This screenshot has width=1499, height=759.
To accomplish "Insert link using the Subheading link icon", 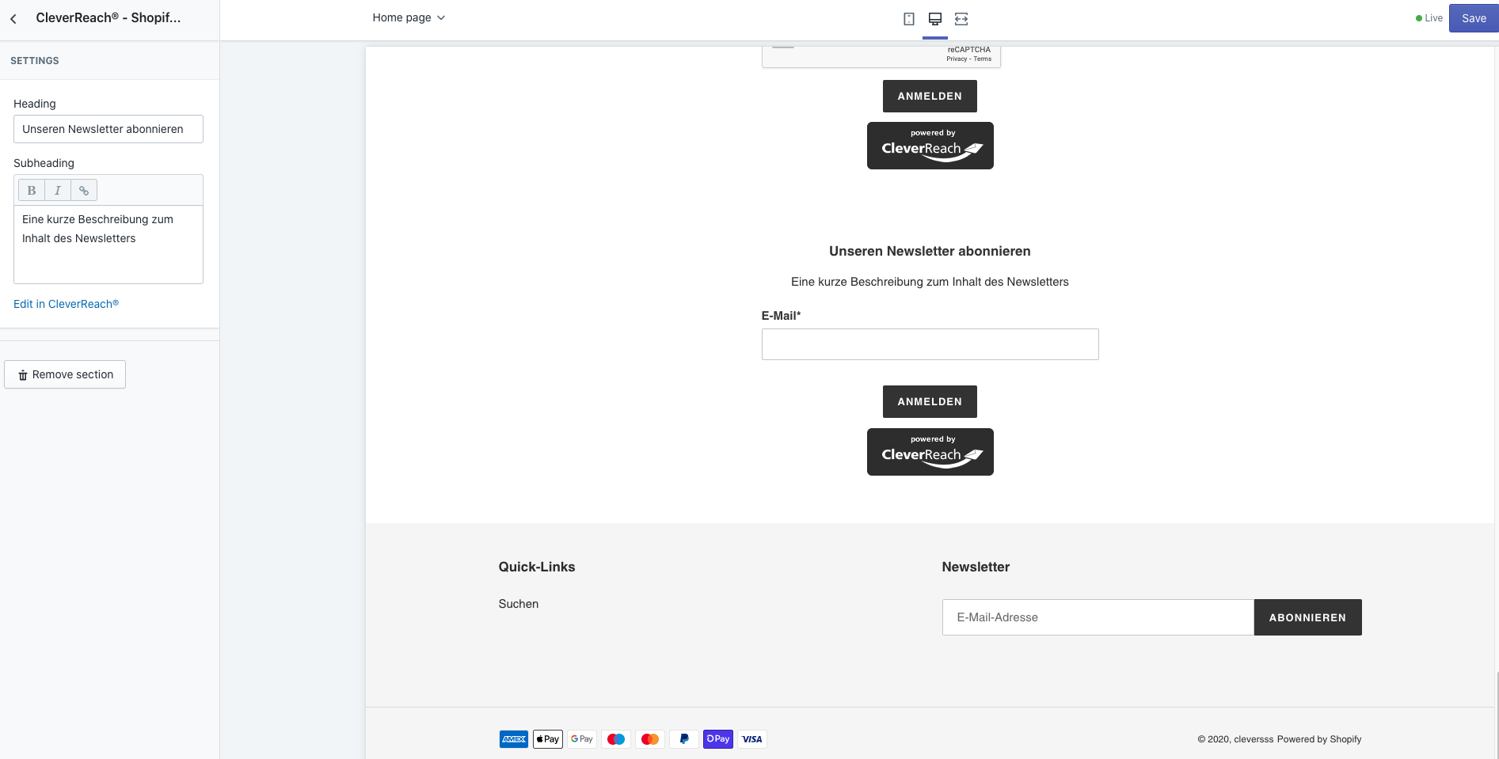I will pos(84,191).
